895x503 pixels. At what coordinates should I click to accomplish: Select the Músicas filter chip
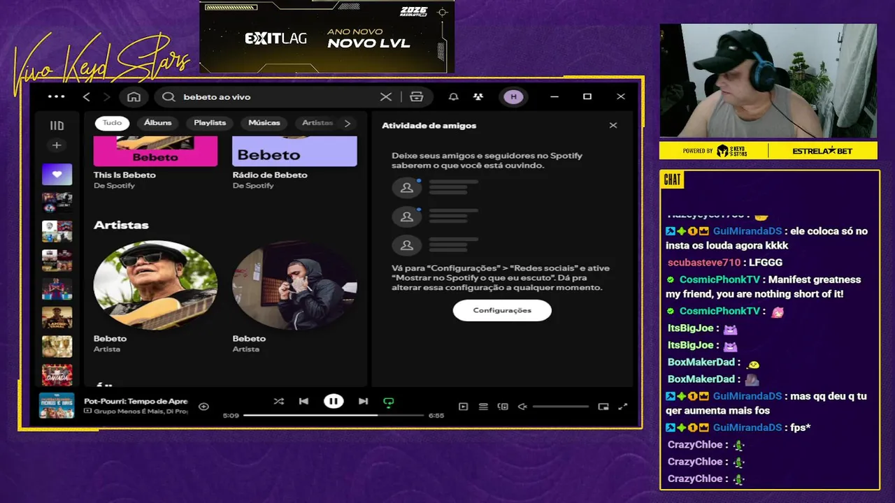point(264,123)
